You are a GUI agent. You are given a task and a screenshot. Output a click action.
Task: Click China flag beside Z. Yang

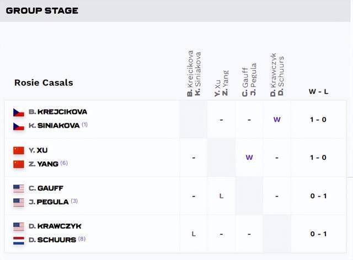[x=19, y=164]
